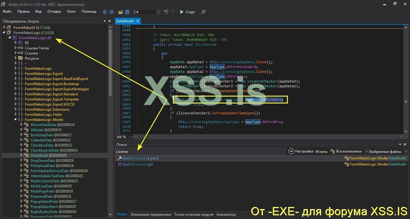Click the class icon beside AModel
410x219 pixels.
26,130
